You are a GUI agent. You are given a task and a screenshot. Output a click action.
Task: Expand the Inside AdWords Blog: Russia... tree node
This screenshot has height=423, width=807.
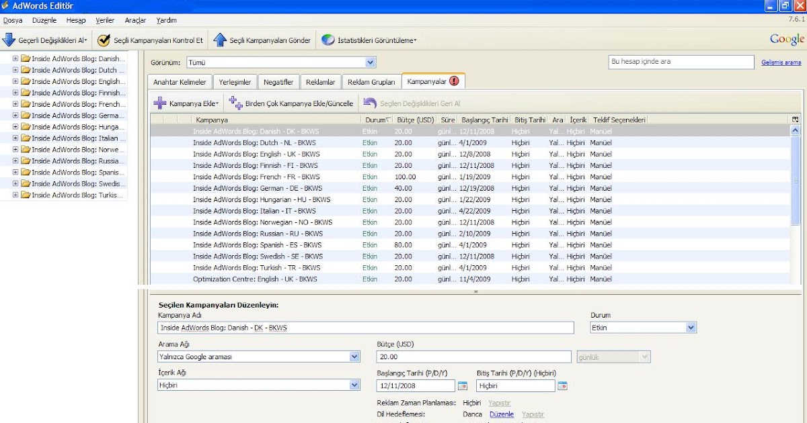coord(15,160)
